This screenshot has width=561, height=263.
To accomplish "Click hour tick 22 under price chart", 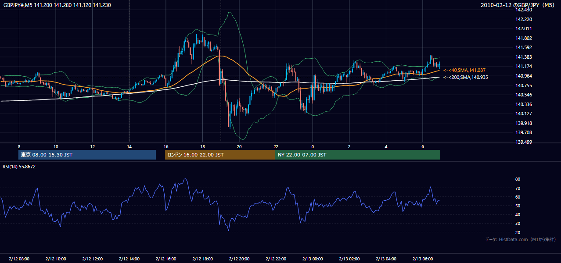I will [276, 146].
